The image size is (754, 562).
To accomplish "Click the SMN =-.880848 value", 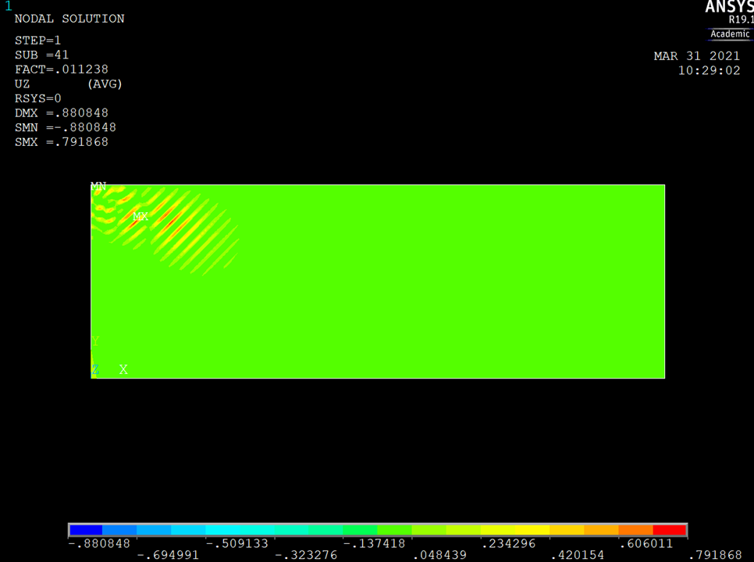I will click(65, 127).
